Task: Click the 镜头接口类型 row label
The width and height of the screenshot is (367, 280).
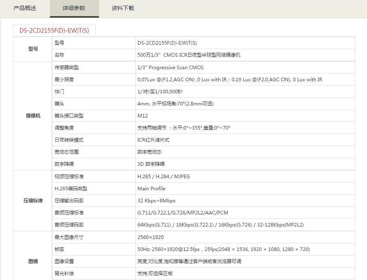Action: (69, 116)
